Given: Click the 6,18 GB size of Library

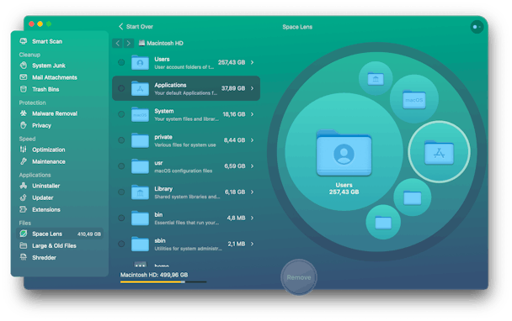Looking at the screenshot, I should (235, 192).
